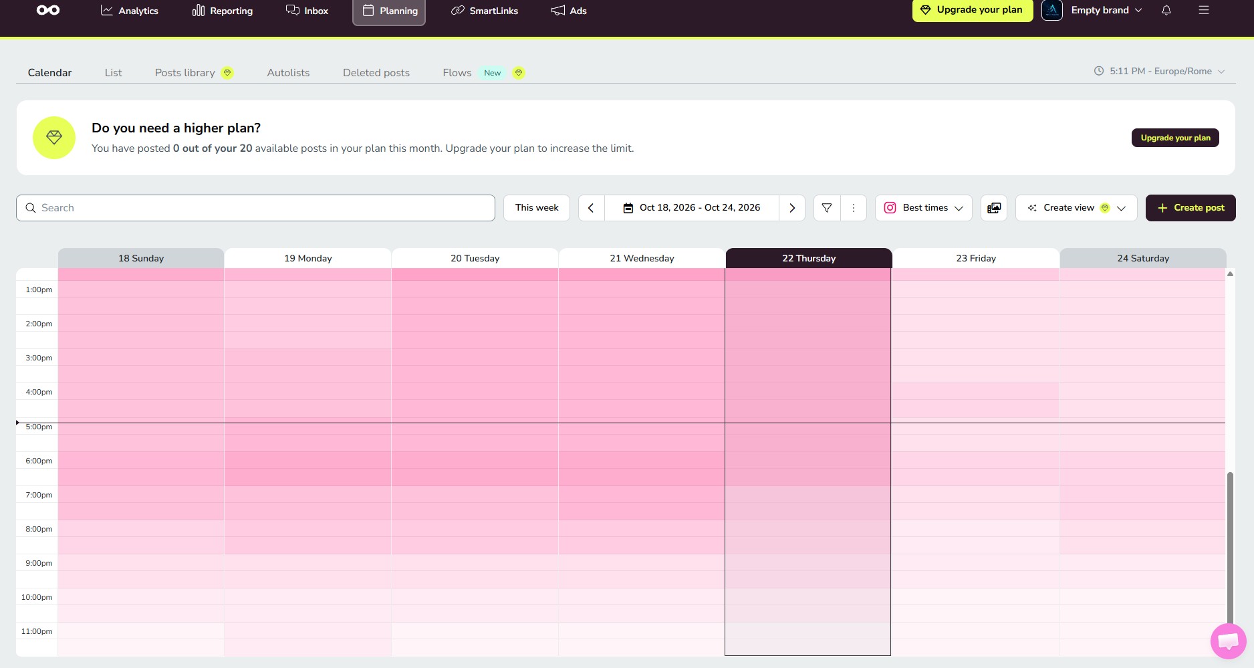
Task: Open the Autolists tab
Action: (x=288, y=73)
